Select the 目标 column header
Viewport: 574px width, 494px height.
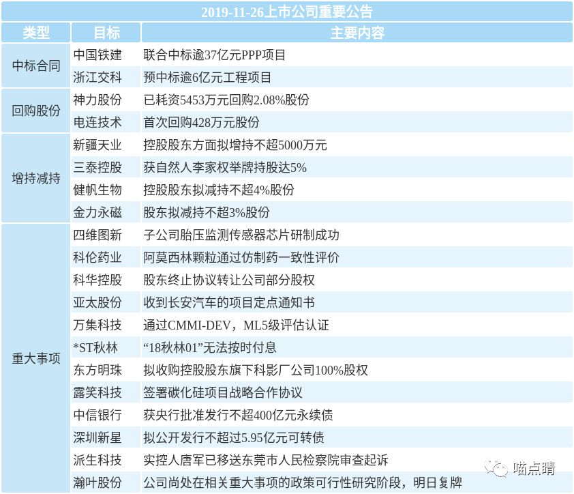point(106,33)
